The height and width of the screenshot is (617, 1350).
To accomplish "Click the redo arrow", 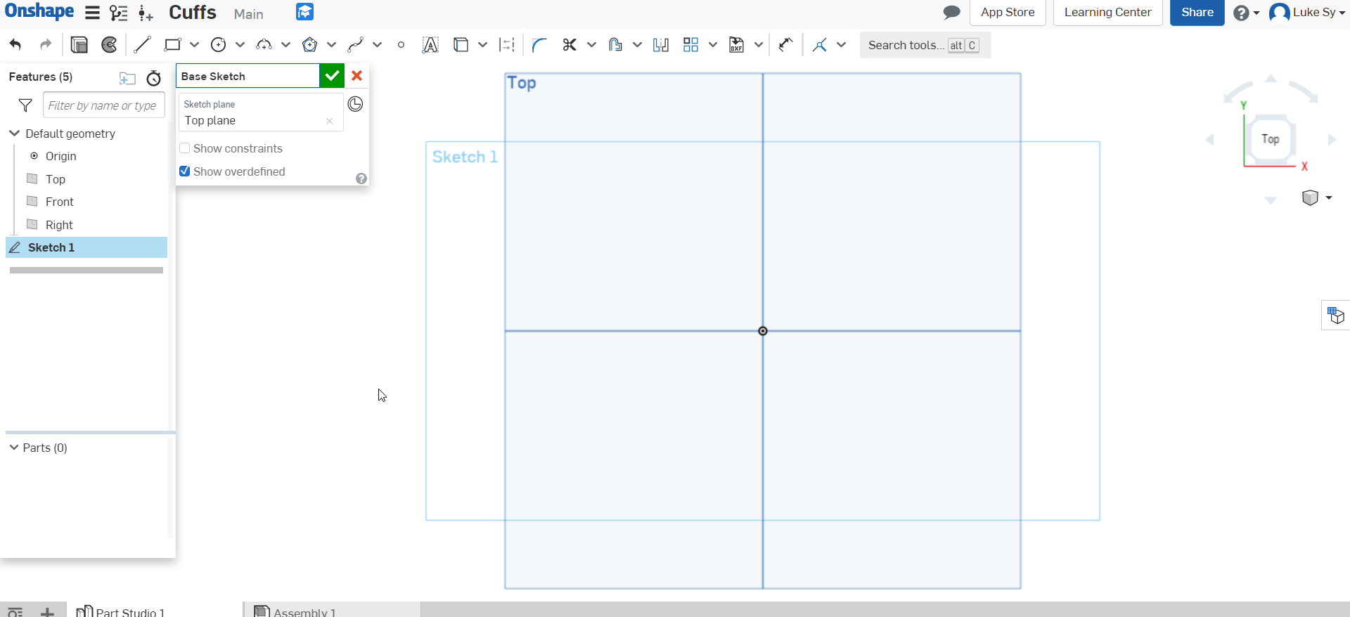I will click(x=46, y=45).
